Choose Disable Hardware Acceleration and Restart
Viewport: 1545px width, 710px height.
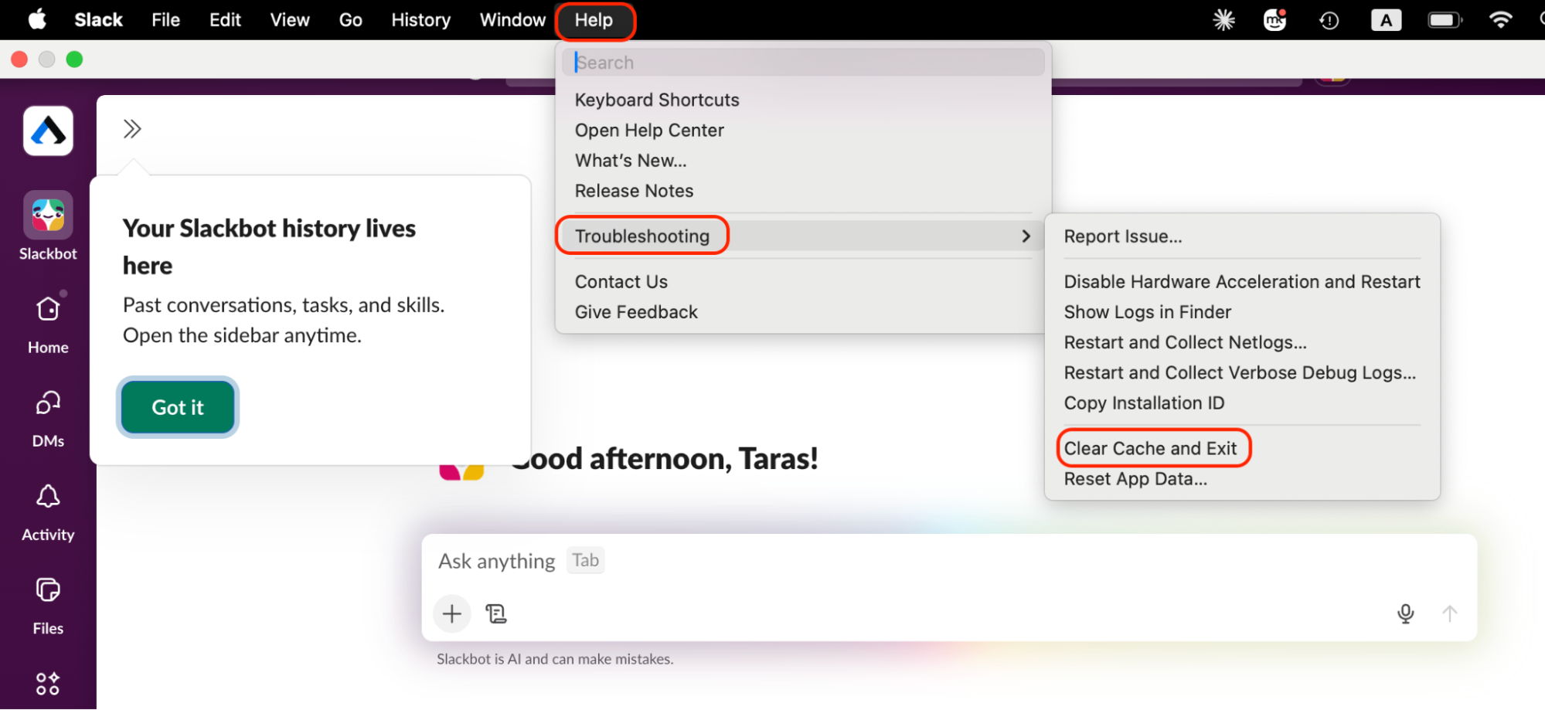[x=1241, y=281]
